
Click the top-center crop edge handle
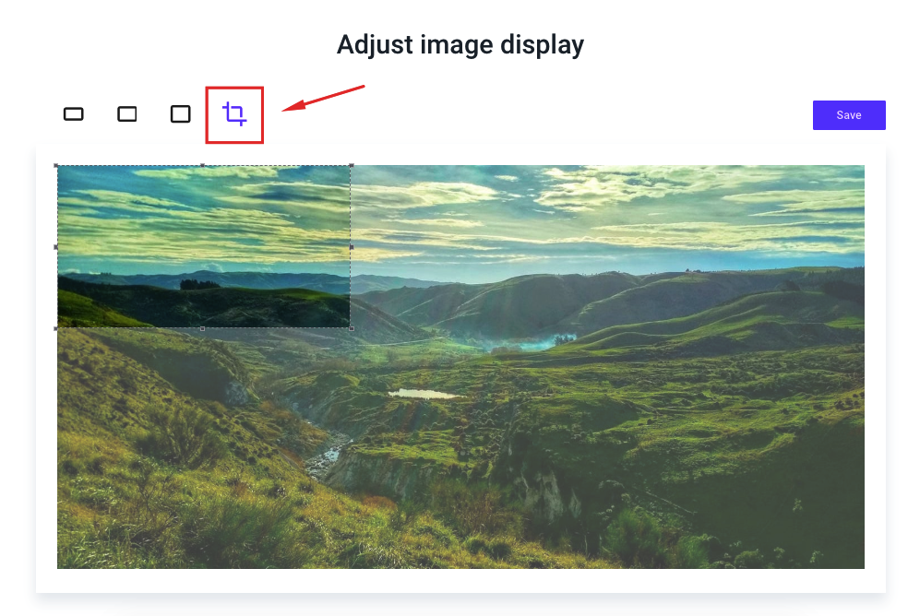pos(203,166)
